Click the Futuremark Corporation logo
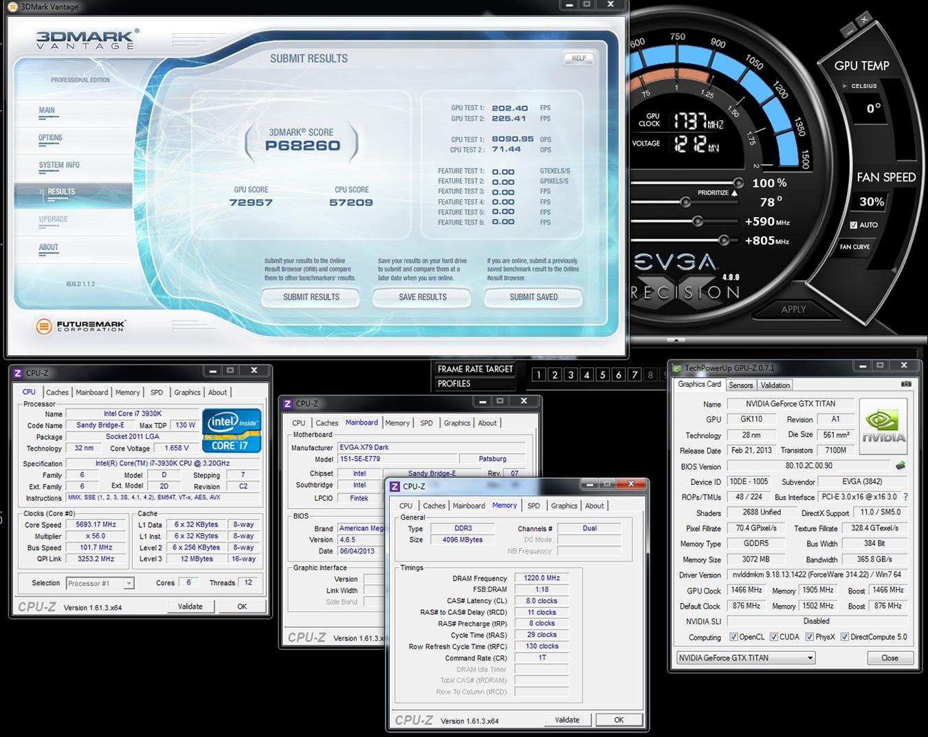The height and width of the screenshot is (737, 928). tap(81, 326)
